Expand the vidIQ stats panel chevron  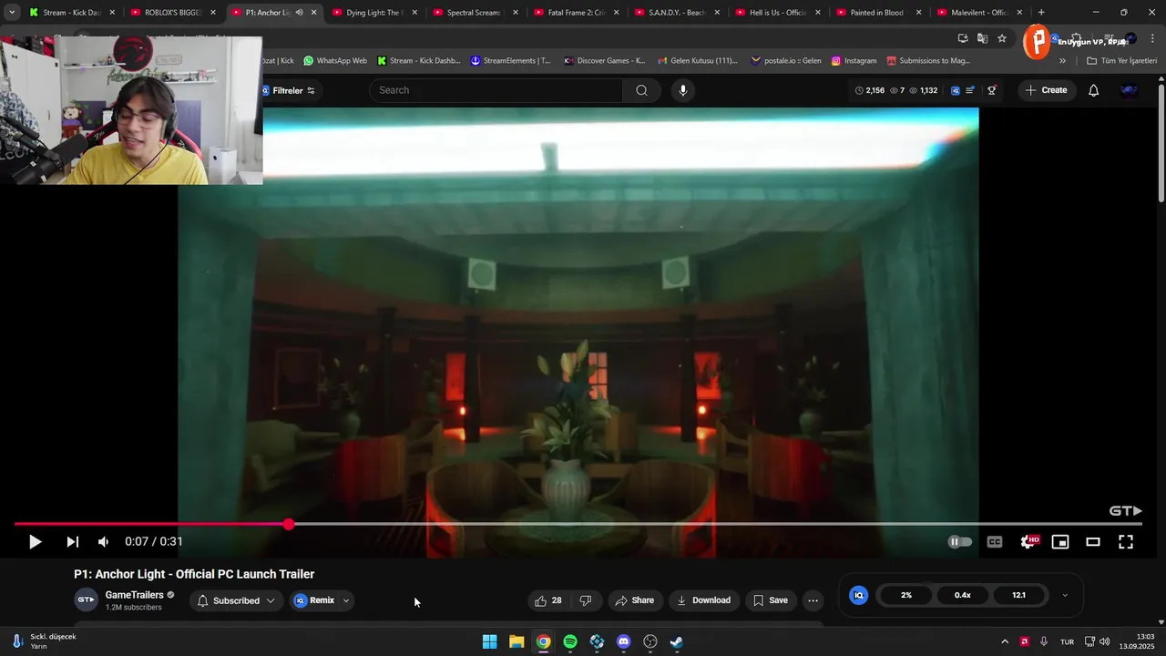[x=1065, y=595]
